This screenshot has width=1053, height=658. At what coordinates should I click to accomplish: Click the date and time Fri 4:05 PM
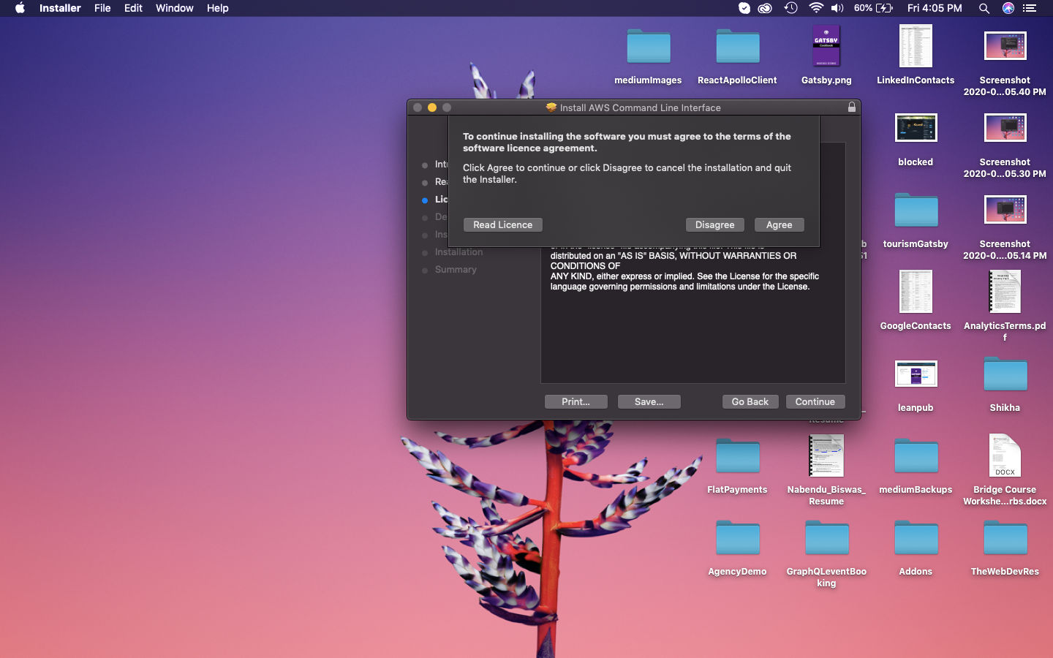(935, 8)
